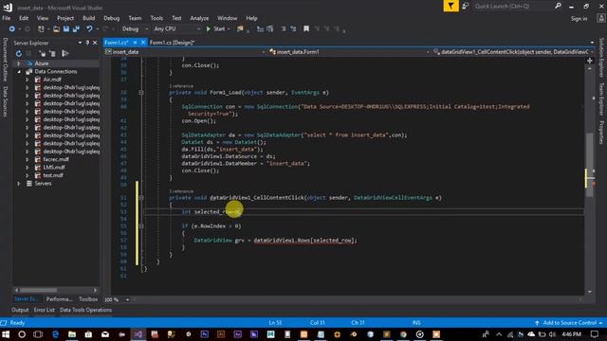Click the Save All toolbar icon
Screen dimensions: 607x341
click(76, 29)
